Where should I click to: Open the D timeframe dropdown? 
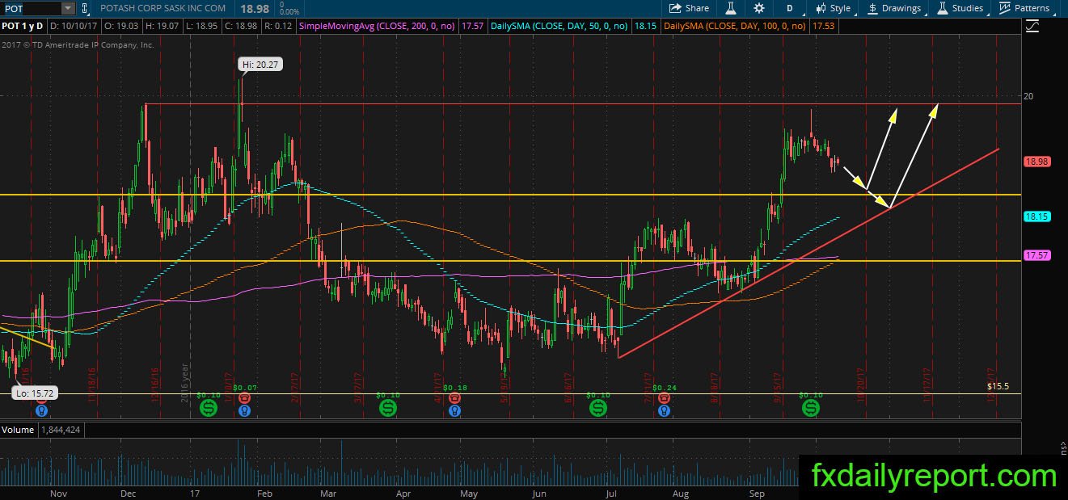tap(790, 8)
